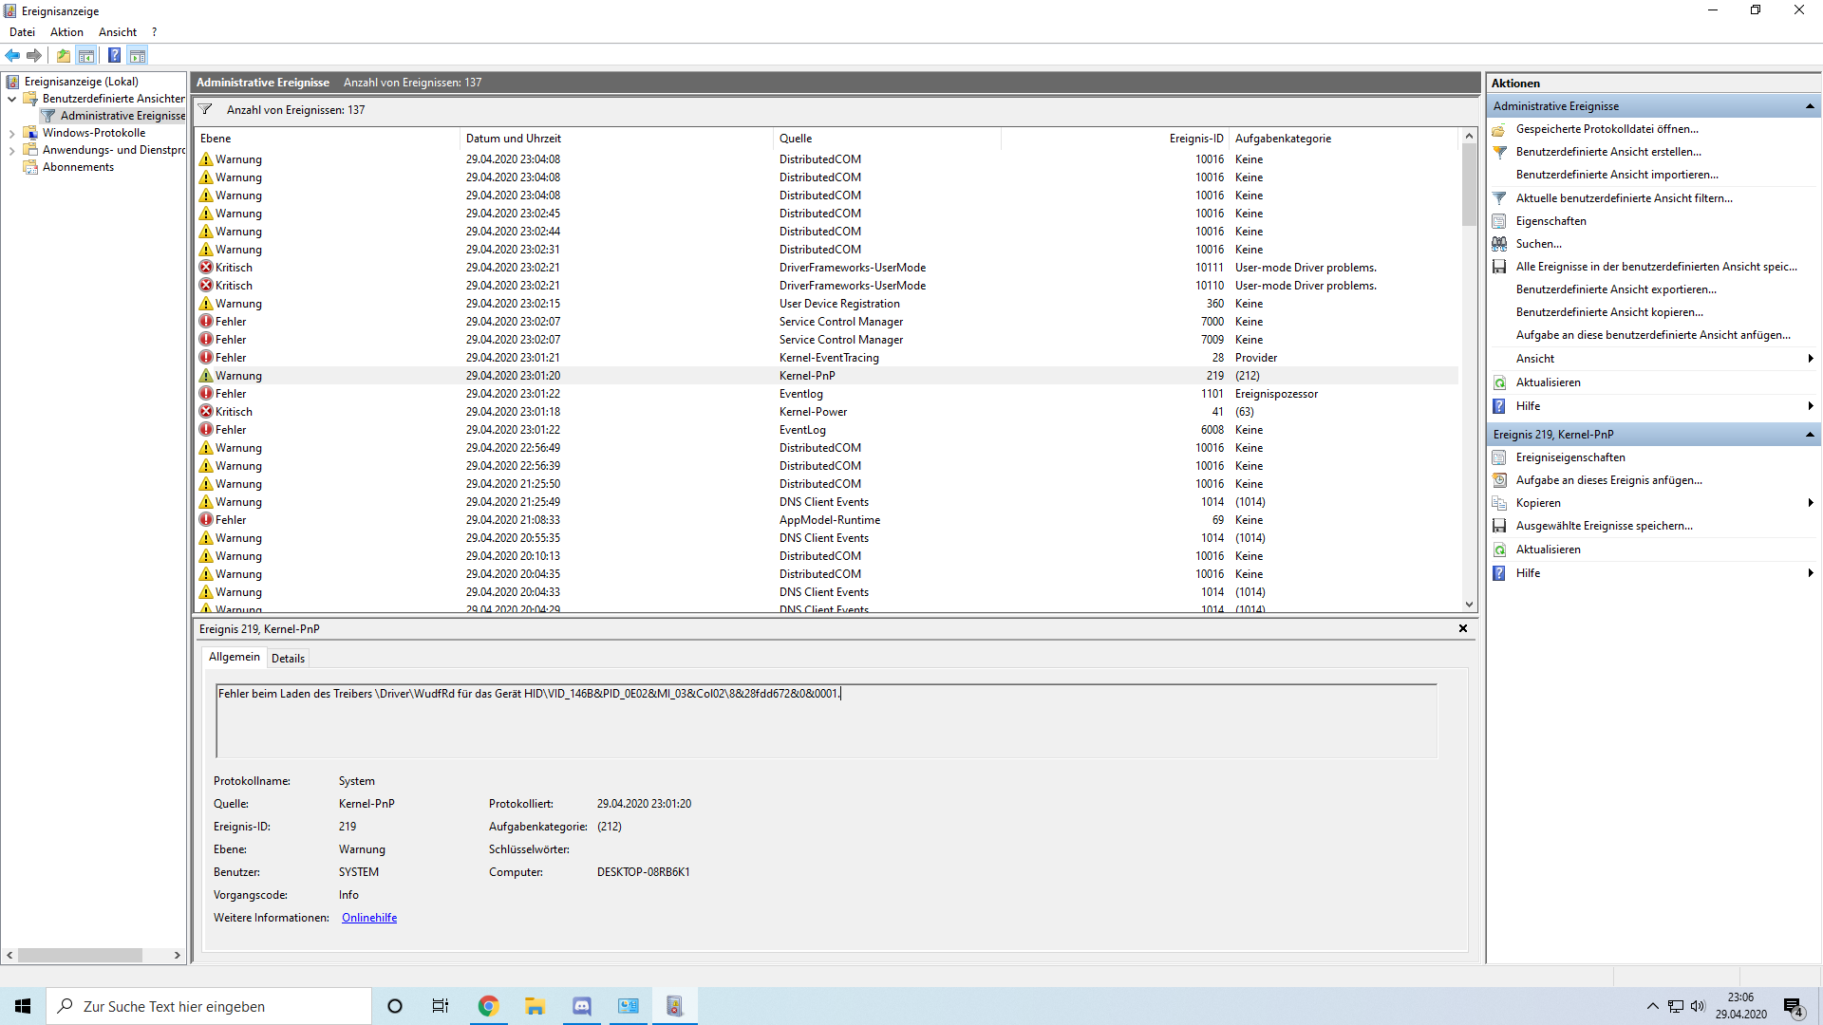Close the Ereignis 219 preview pane
This screenshot has height=1025, width=1823.
tap(1463, 628)
